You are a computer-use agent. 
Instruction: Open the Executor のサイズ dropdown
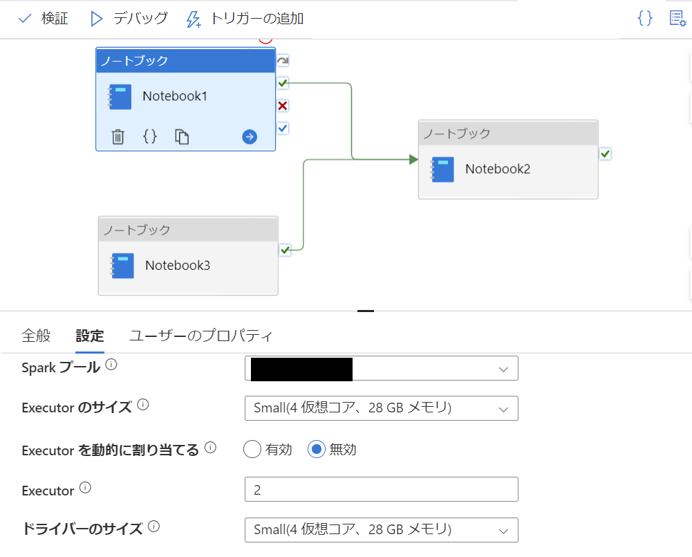382,408
